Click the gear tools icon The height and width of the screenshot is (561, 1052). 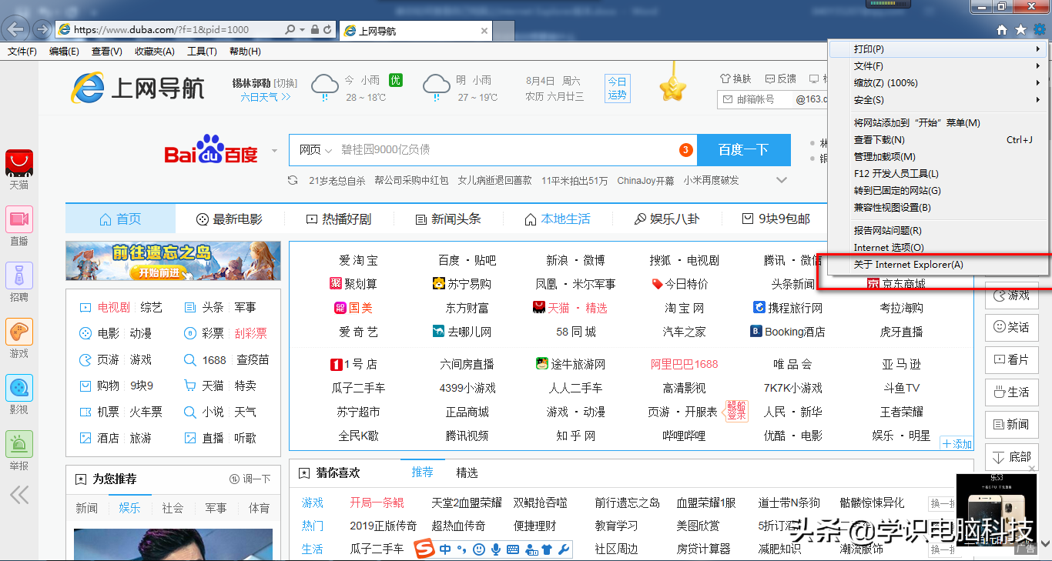click(1040, 30)
